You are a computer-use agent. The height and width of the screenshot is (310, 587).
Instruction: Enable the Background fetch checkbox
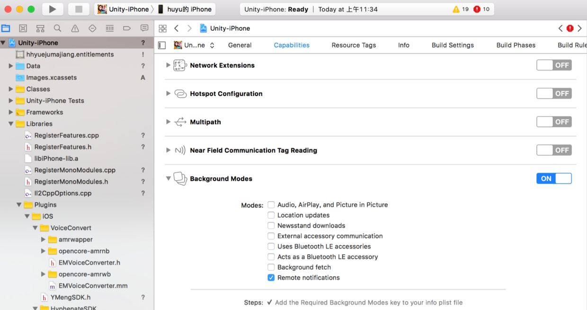coord(271,267)
